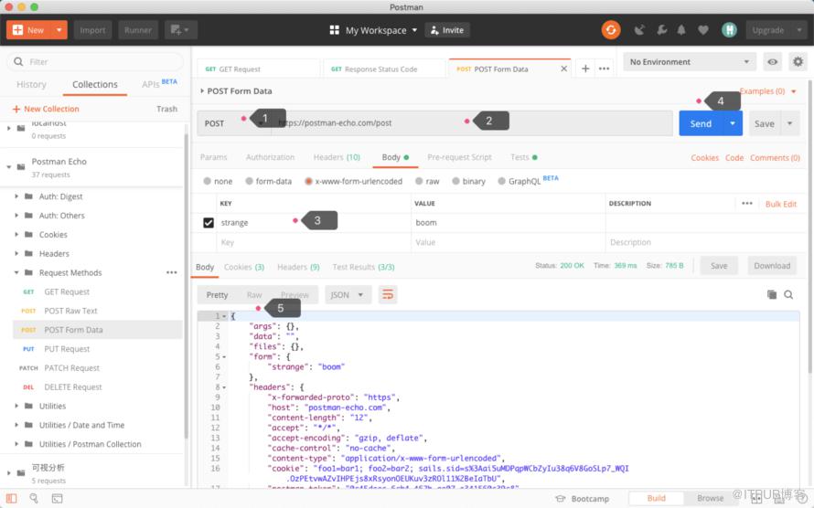Open No Environment dropdown
The image size is (814, 508).
[x=690, y=62]
